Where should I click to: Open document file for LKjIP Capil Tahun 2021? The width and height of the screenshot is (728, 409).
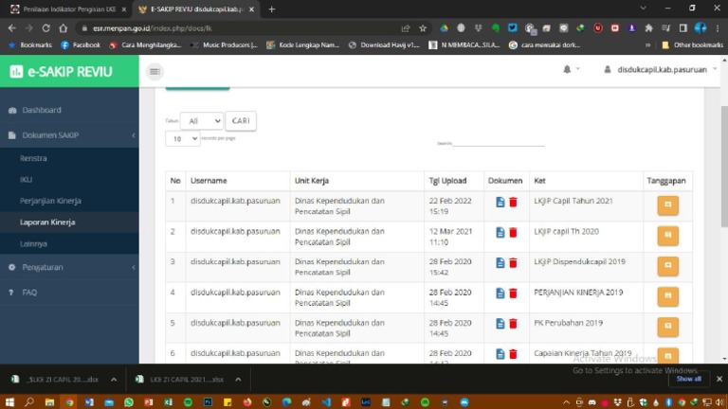click(x=500, y=202)
